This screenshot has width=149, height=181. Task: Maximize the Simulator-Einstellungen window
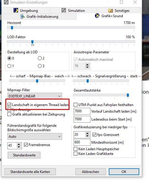122,2
